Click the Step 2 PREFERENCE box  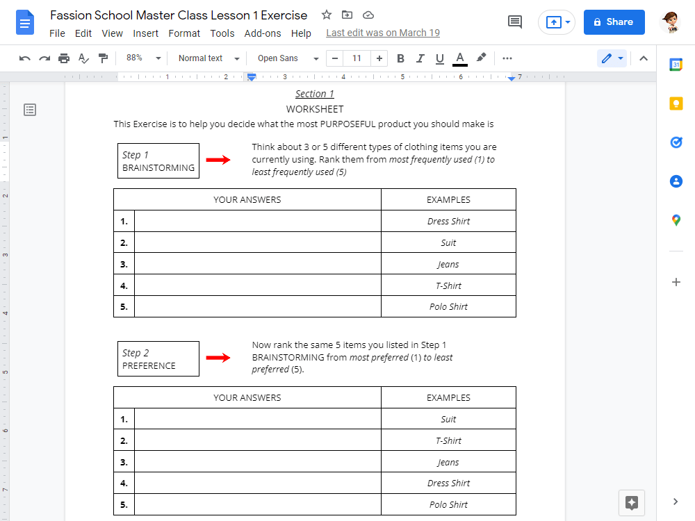tap(158, 359)
